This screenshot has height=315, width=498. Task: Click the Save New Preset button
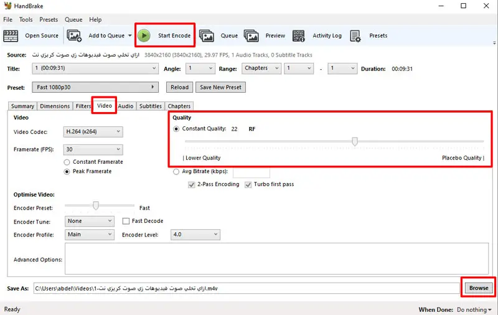(x=221, y=87)
